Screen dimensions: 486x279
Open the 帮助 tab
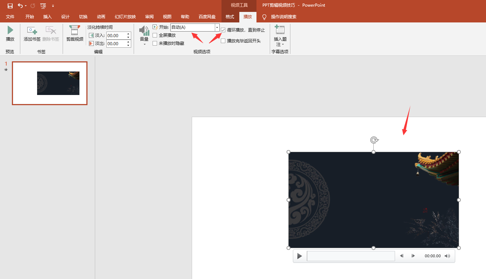(185, 17)
